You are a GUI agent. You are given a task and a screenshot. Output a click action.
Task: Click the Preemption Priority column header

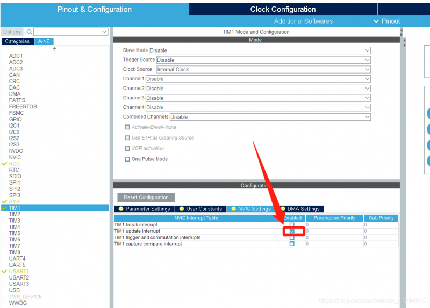334,218
